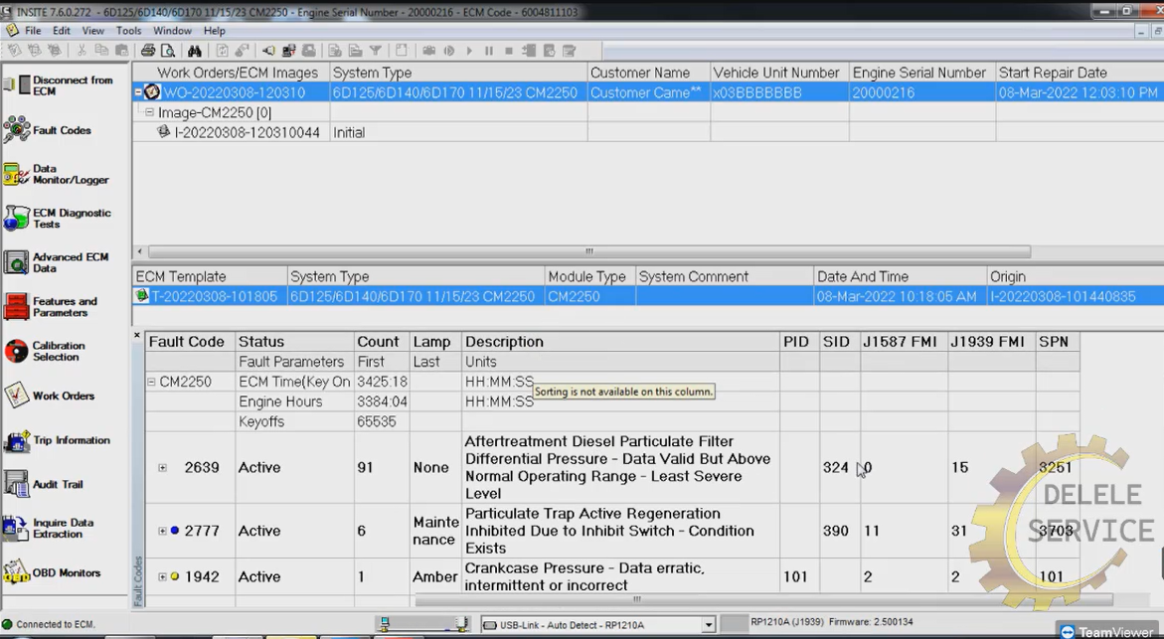Select image I-20220308-120310044
This screenshot has width=1164, height=639.
pos(248,133)
